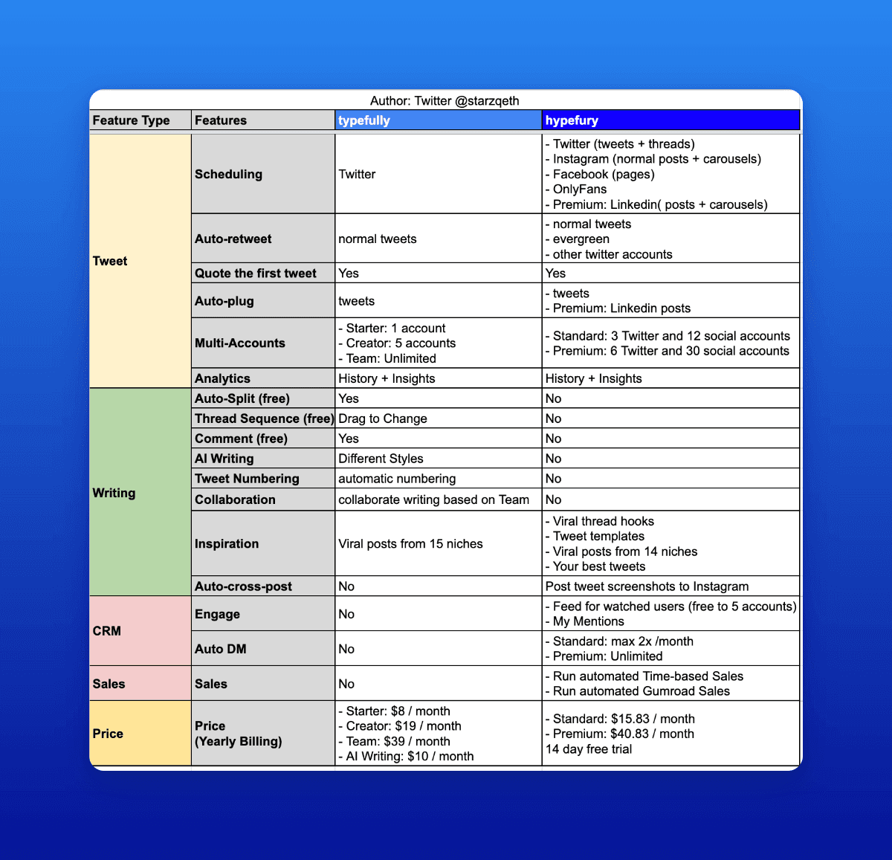
Task: Click "Sales" in the Feature Type column
Action: 140,684
